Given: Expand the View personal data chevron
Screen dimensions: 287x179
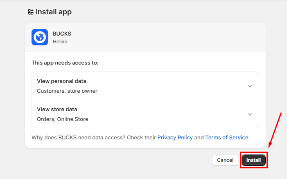Looking at the screenshot, I should click(250, 86).
